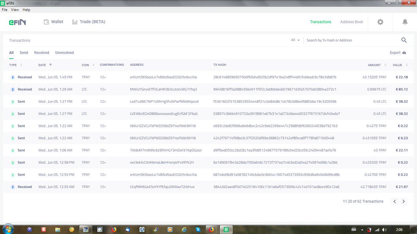Go to Transactions page link
The image size is (417, 234).
[320, 22]
